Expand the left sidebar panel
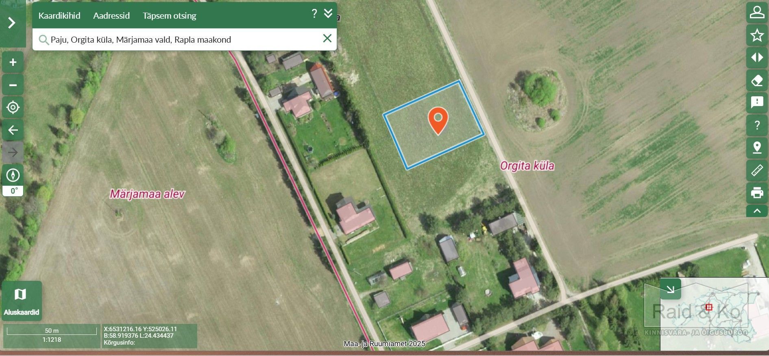Image resolution: width=769 pixels, height=356 pixels. point(12,23)
